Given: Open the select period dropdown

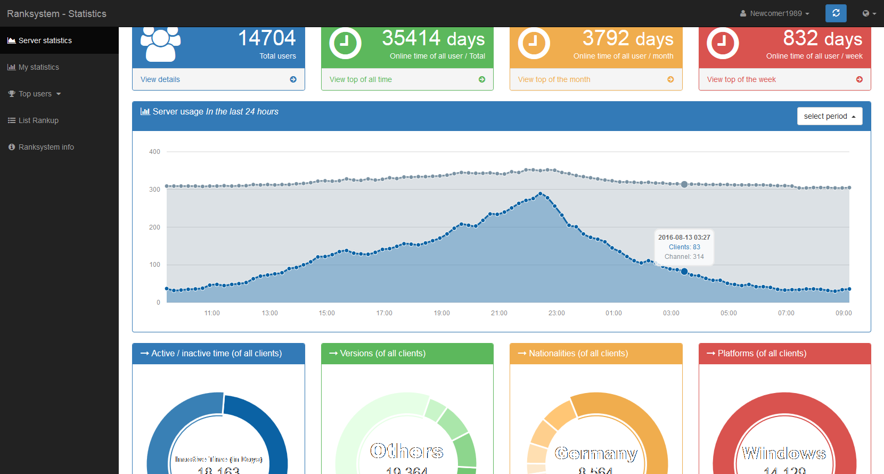Looking at the screenshot, I should pyautogui.click(x=829, y=116).
